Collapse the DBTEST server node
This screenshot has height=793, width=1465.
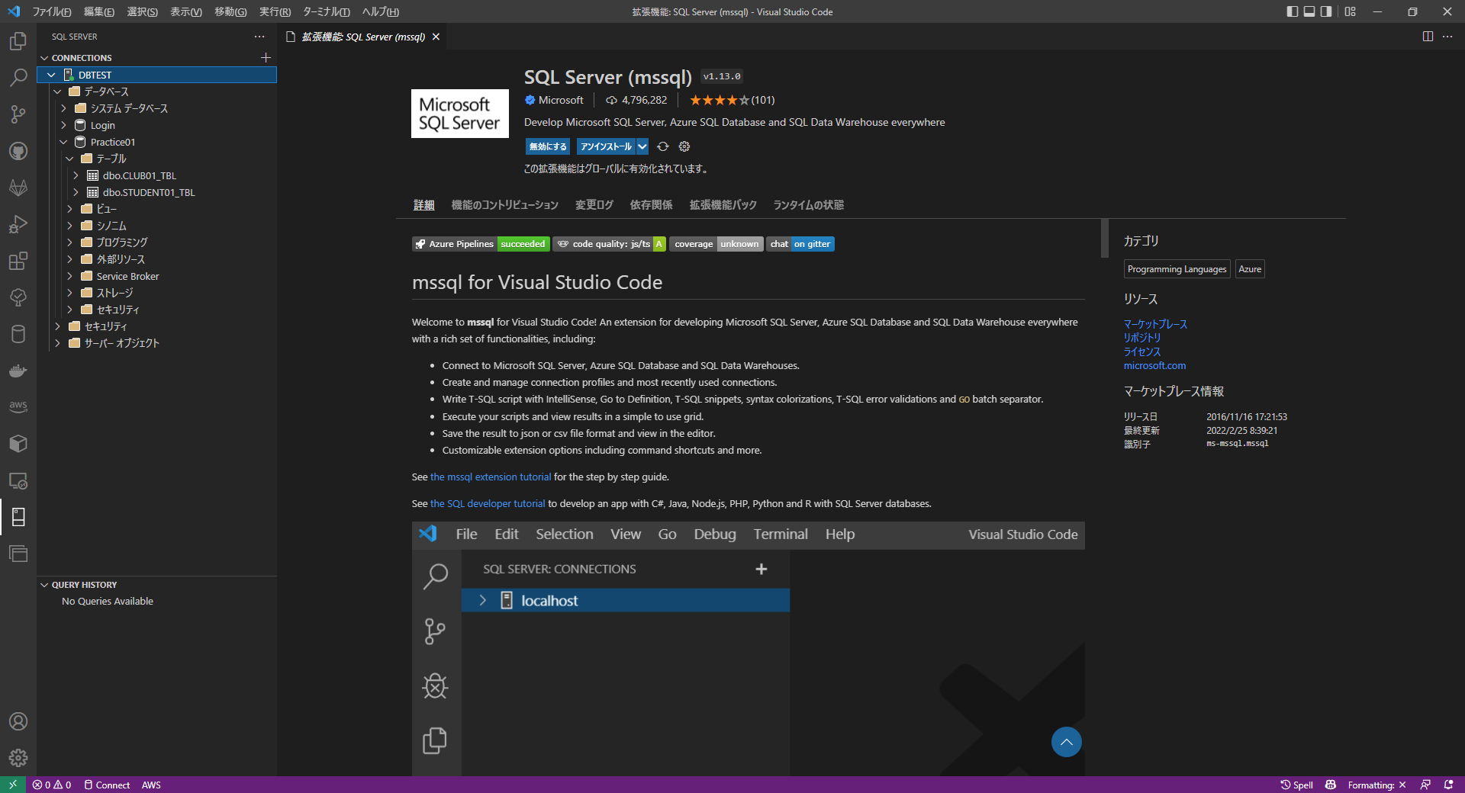(x=51, y=75)
